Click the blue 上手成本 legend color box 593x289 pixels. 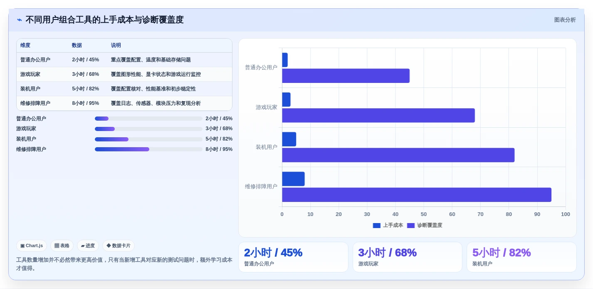377,225
